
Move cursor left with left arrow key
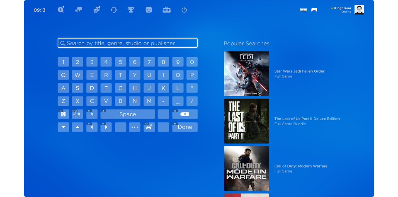pyautogui.click(x=92, y=127)
